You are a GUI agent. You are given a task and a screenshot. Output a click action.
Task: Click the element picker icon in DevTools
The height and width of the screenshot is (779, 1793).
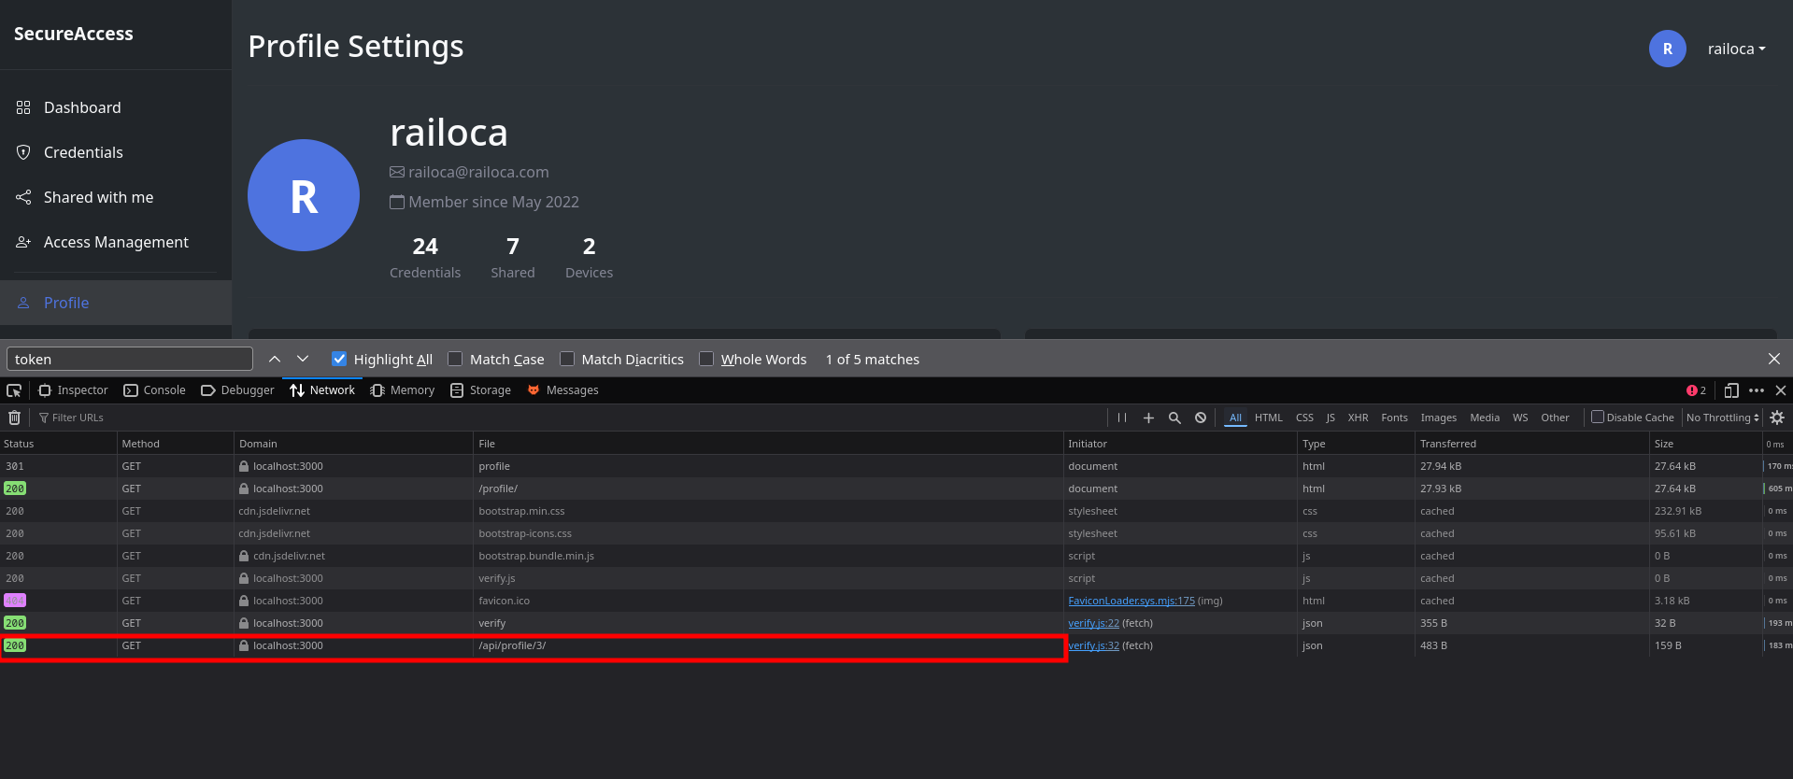[14, 390]
